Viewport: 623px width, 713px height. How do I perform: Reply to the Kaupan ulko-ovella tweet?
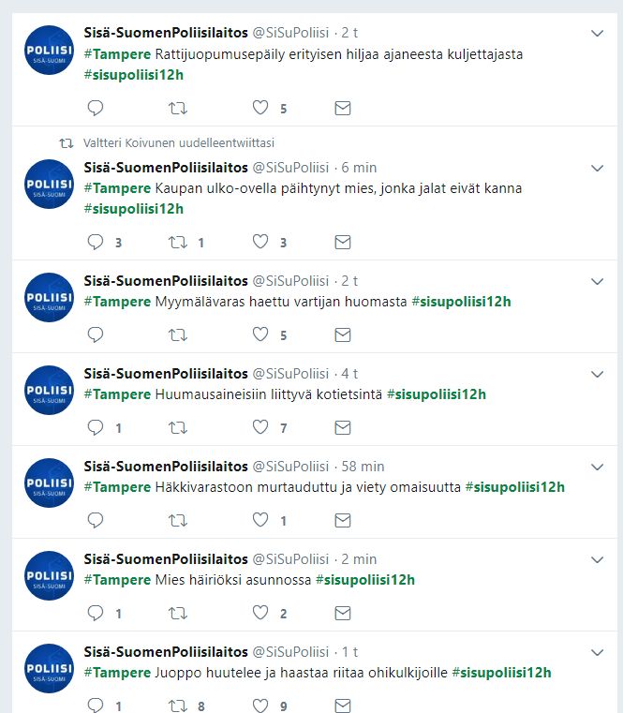point(96,242)
